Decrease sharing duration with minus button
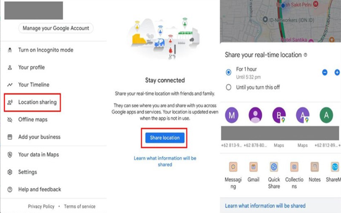Viewport: 341px width, 213px height. click(x=325, y=72)
